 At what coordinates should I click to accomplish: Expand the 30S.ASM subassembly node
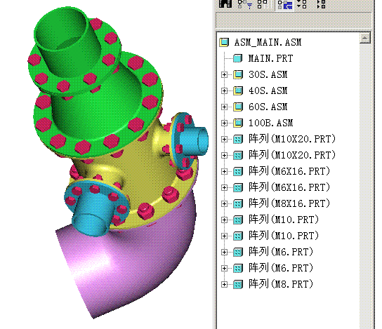(224, 74)
